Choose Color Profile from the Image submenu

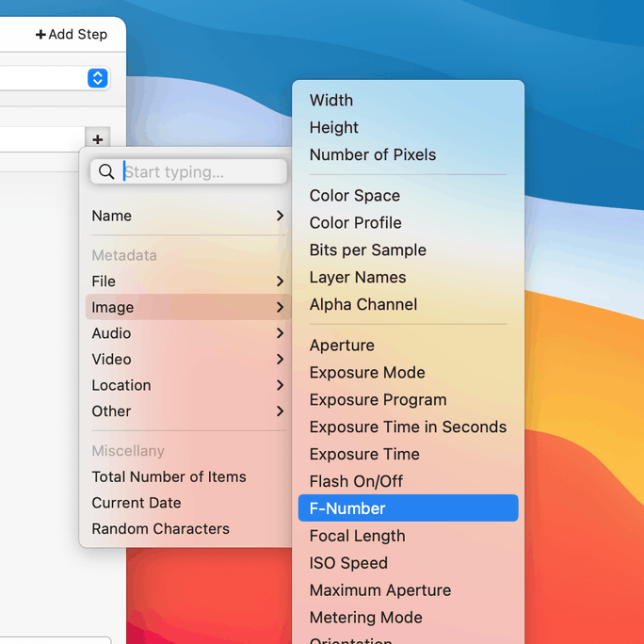pyautogui.click(x=355, y=223)
